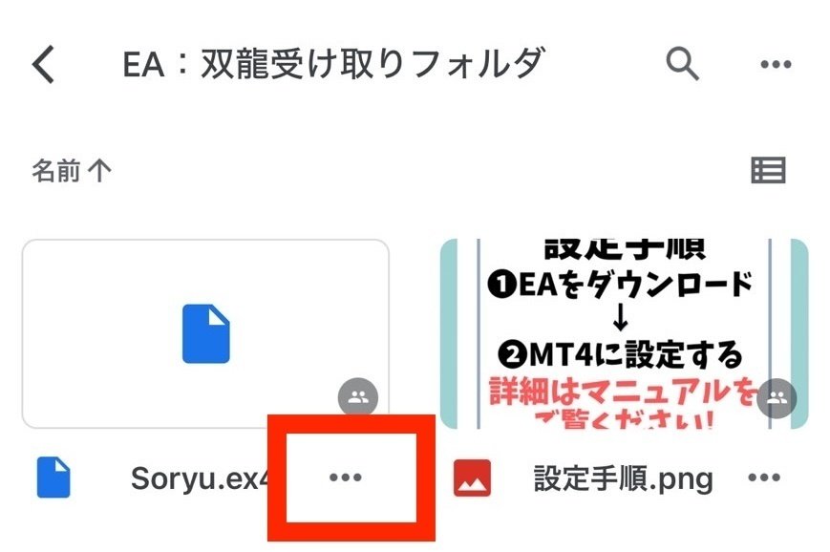The width and height of the screenshot is (830, 552).
Task: Go back using the left chevron
Action: click(43, 64)
